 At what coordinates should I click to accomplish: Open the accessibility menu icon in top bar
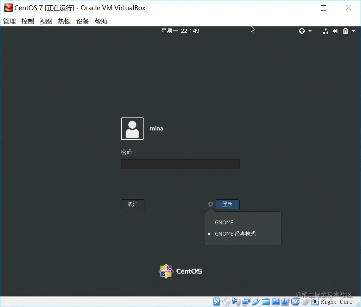coord(302,31)
